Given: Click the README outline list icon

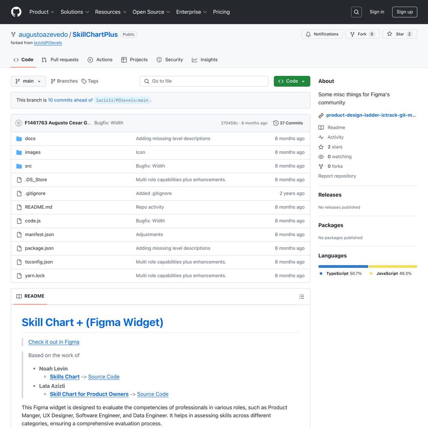Looking at the screenshot, I should [301, 297].
